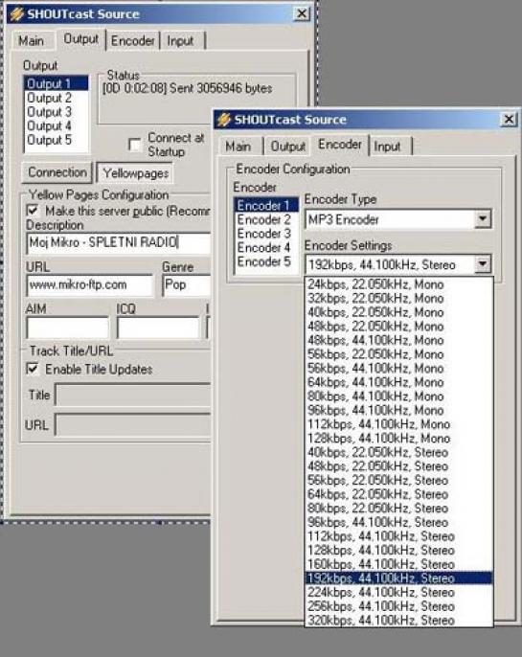This screenshot has height=657, width=522.
Task: Toggle the Connect at Startup checkbox
Action: (x=135, y=145)
